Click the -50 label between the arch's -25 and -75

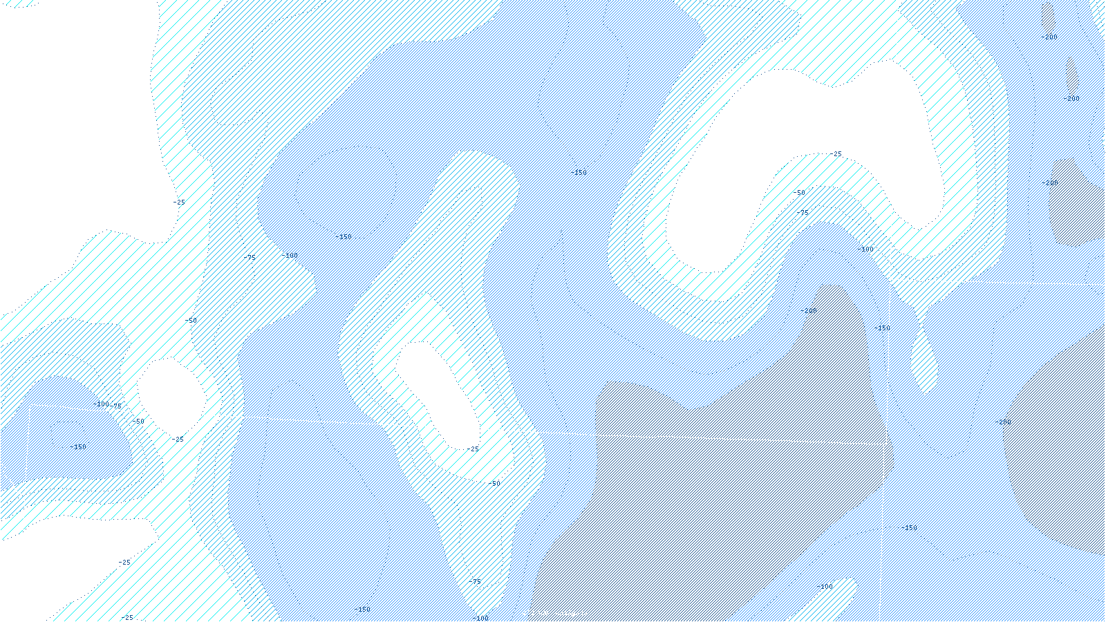(x=799, y=193)
